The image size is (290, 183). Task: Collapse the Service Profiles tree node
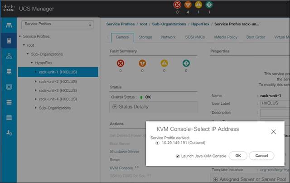(20, 36)
